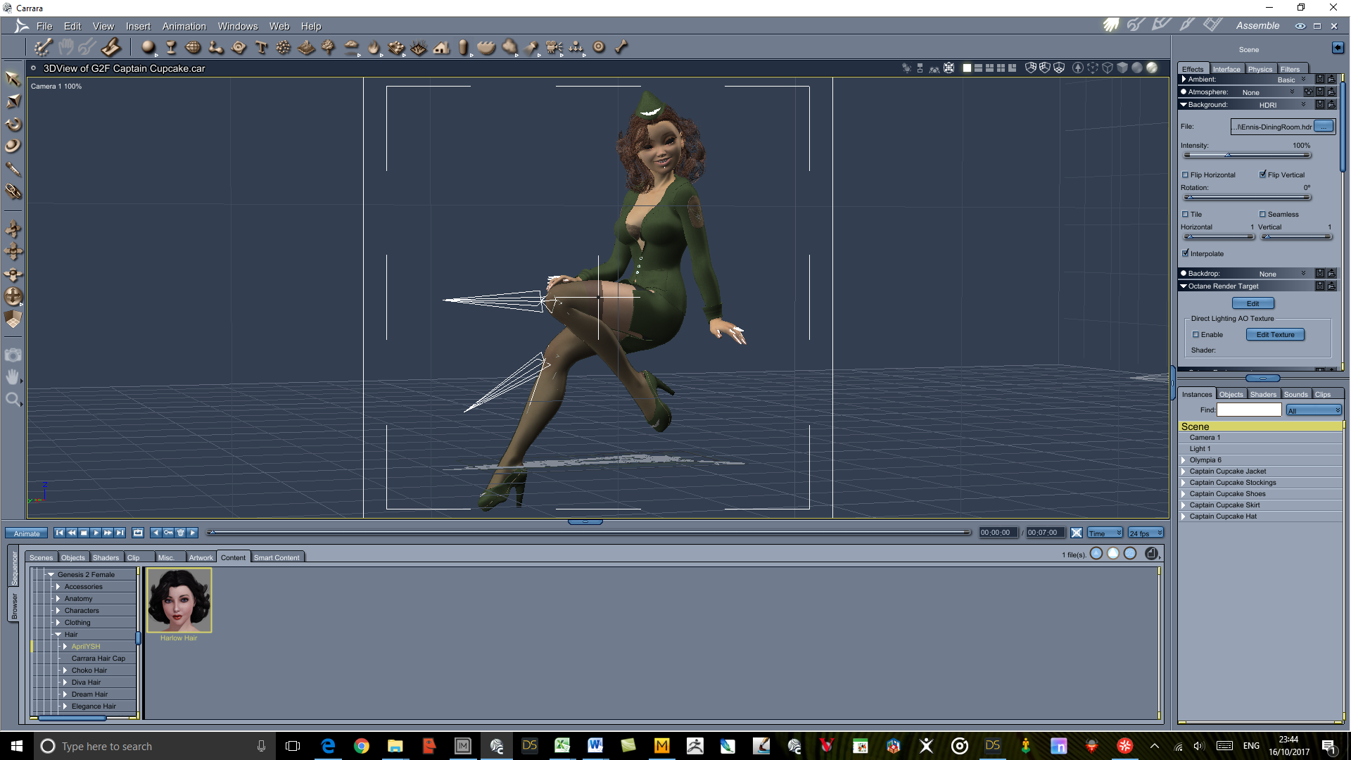Insert a tree with plant tool
Viewport: 1351px width, 760px height.
pyautogui.click(x=328, y=47)
